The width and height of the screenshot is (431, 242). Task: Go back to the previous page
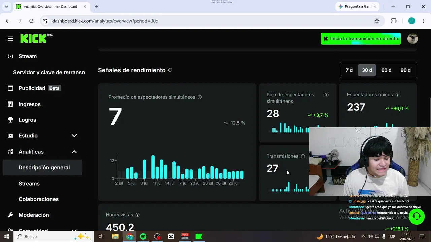coord(8,21)
